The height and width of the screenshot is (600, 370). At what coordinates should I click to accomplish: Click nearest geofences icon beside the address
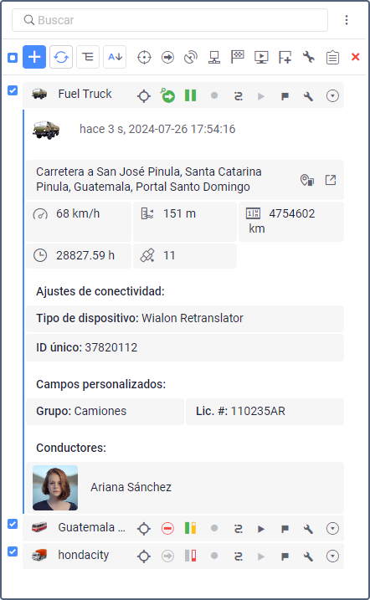[x=307, y=180]
